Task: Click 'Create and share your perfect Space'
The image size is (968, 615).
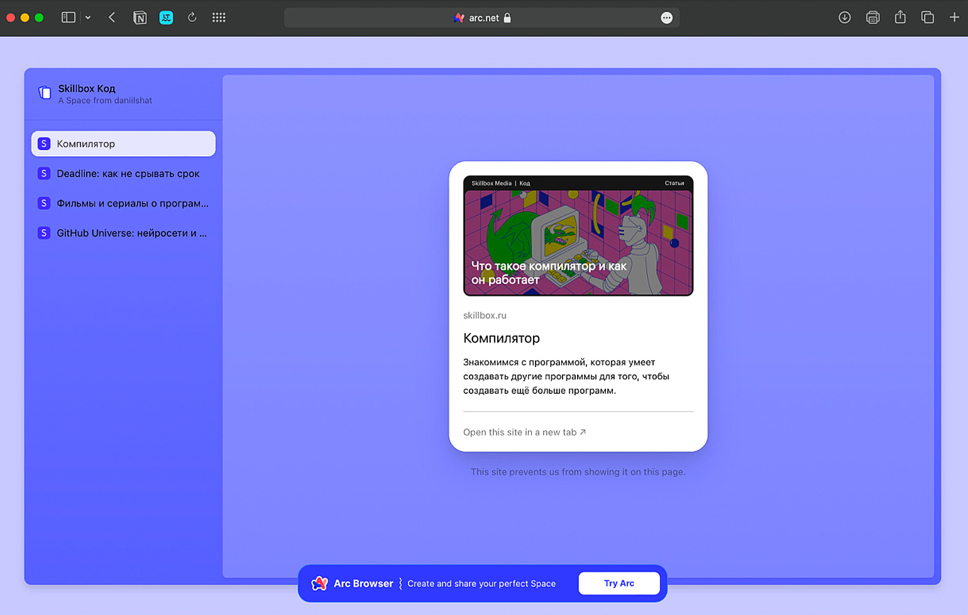Action: click(x=481, y=584)
